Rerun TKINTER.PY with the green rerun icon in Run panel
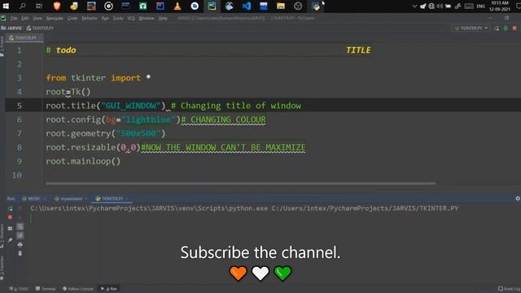 [10, 208]
